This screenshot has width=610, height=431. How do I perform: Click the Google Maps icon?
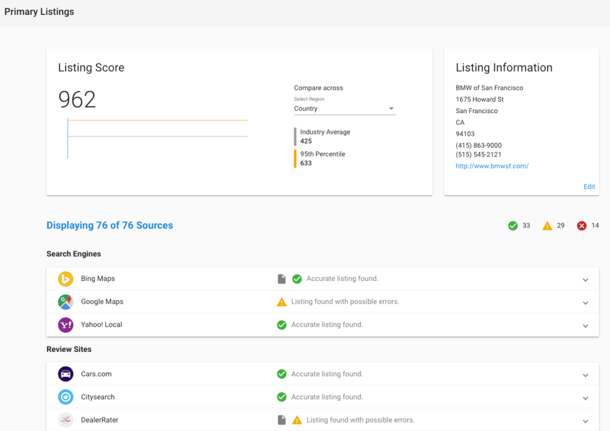coord(66,302)
